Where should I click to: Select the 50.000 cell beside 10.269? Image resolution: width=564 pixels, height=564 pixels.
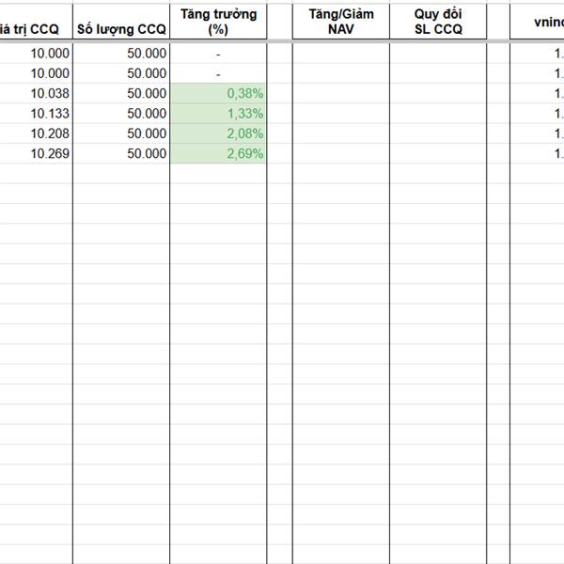[x=121, y=153]
